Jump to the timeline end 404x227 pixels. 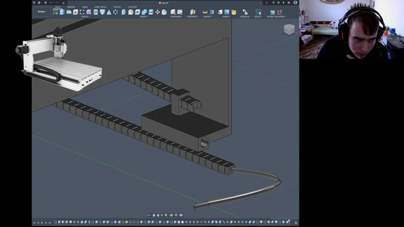pos(50,223)
